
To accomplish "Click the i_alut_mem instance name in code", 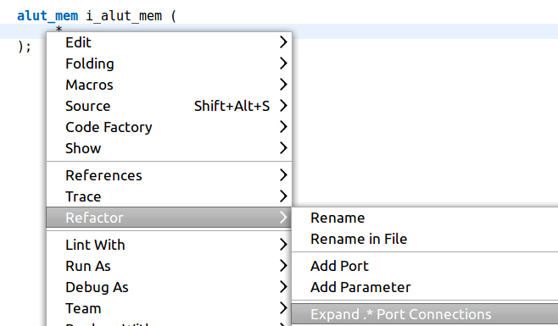I will tap(124, 16).
